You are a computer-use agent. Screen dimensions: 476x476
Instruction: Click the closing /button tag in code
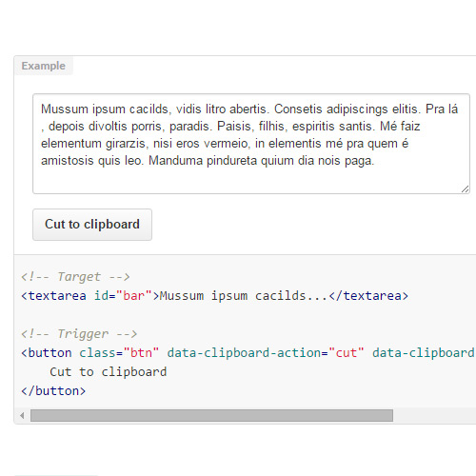[x=53, y=391]
